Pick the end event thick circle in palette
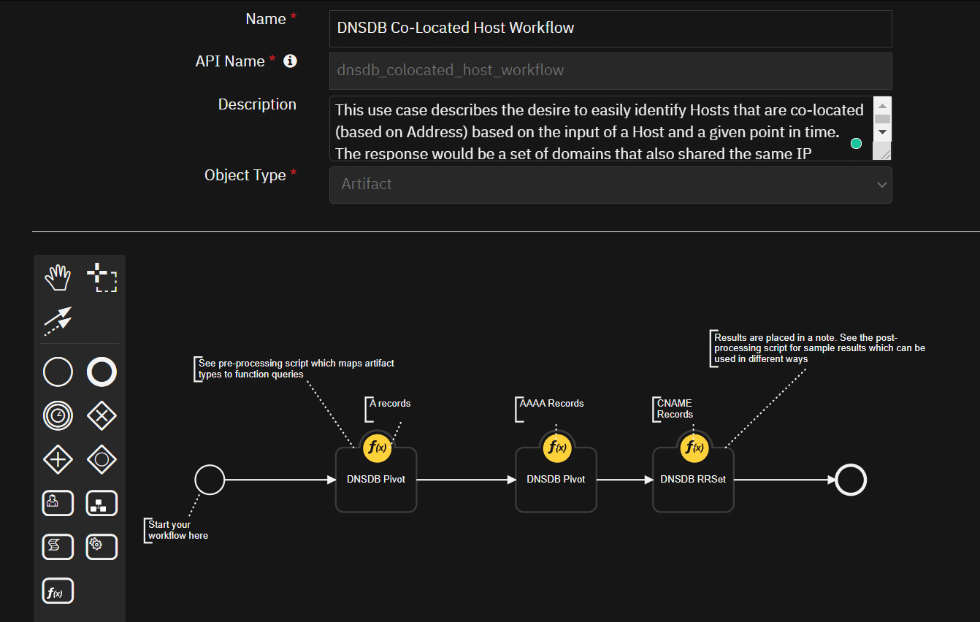Screen dimensions: 980x622 pos(102,372)
